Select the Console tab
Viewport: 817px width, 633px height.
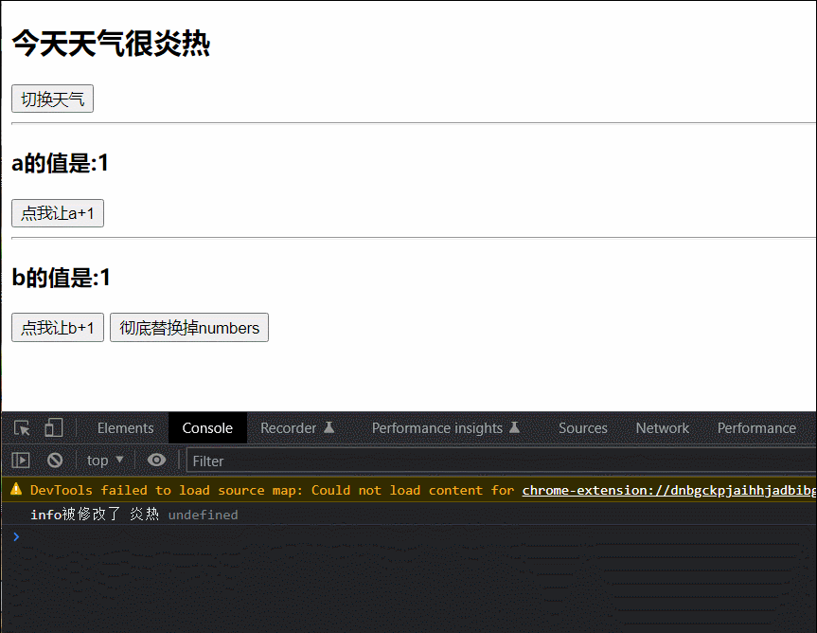(207, 428)
